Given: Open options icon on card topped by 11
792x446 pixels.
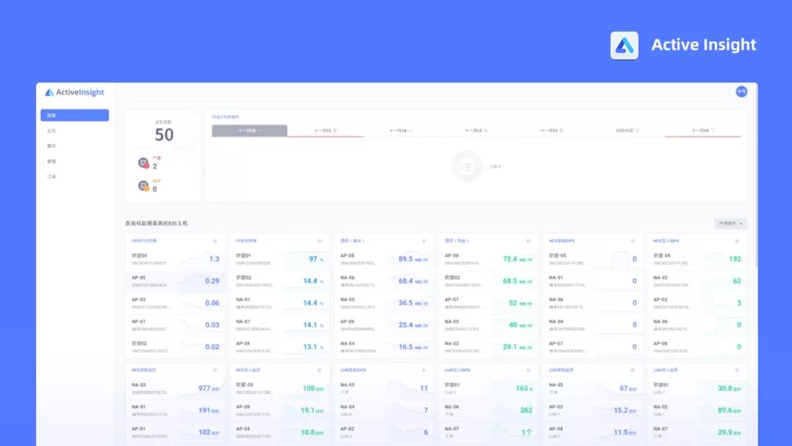Looking at the screenshot, I should [424, 370].
